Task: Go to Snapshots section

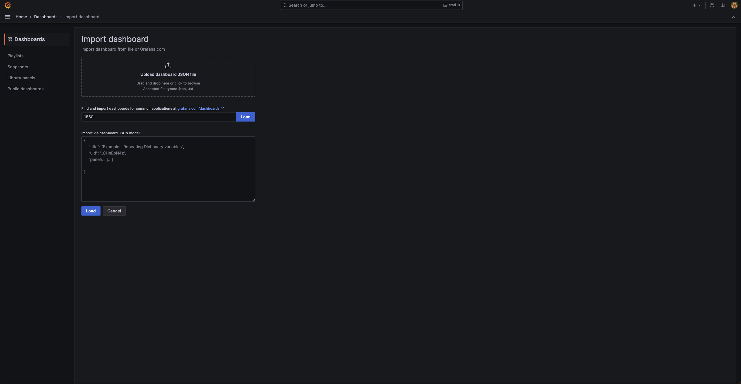Action: tap(18, 67)
